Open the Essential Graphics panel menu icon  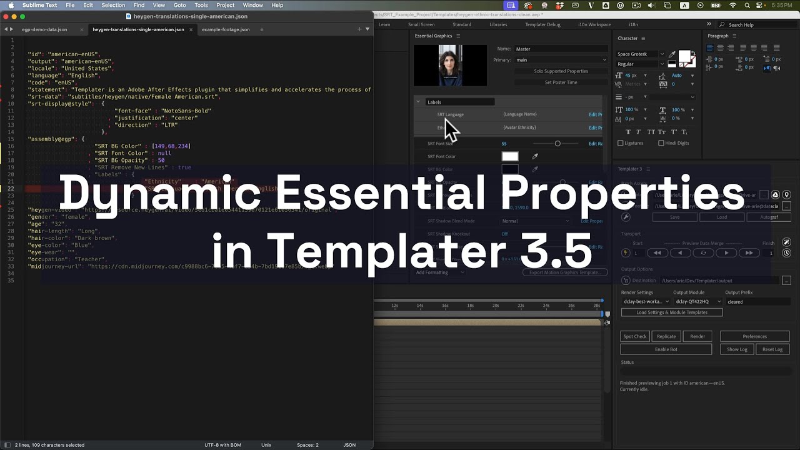pos(458,36)
